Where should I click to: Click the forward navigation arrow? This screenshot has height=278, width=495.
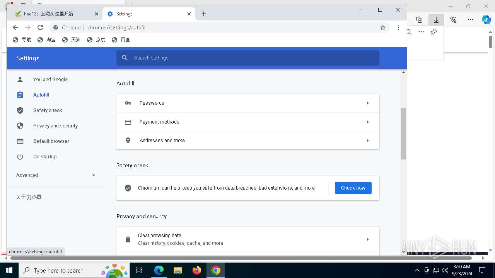[28, 27]
